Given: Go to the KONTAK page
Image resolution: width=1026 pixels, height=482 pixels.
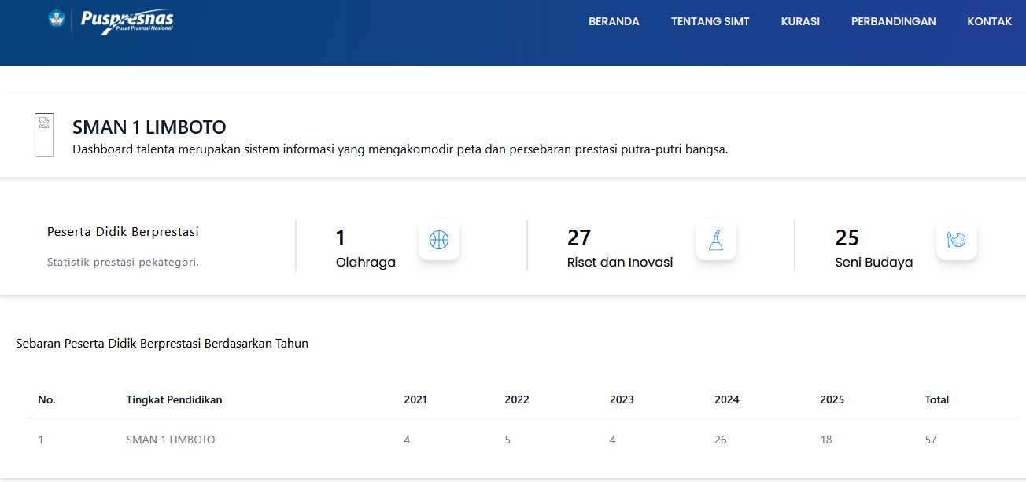Looking at the screenshot, I should pyautogui.click(x=989, y=21).
